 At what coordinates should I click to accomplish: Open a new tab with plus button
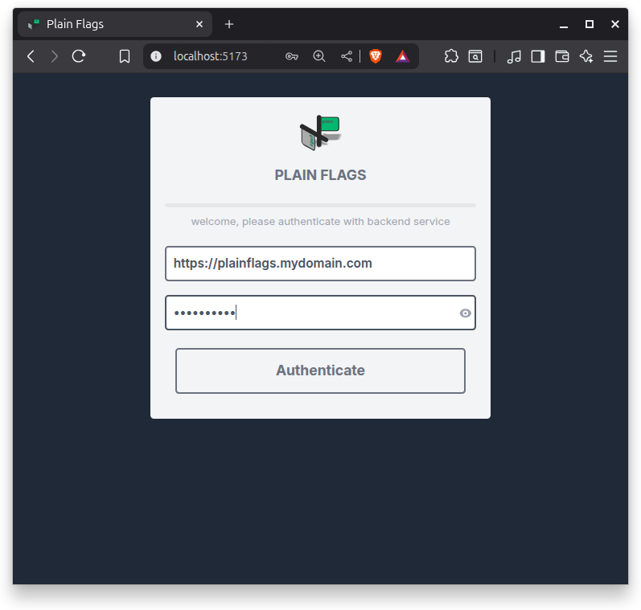coord(229,24)
